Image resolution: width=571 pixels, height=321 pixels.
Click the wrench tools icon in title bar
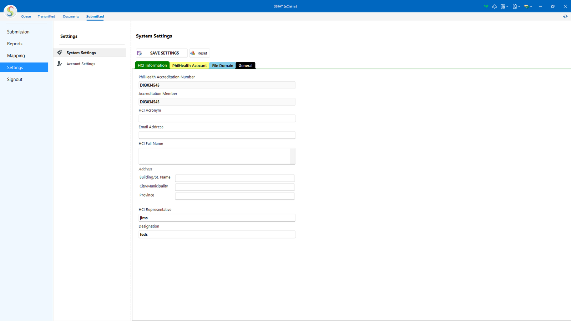pos(502,6)
